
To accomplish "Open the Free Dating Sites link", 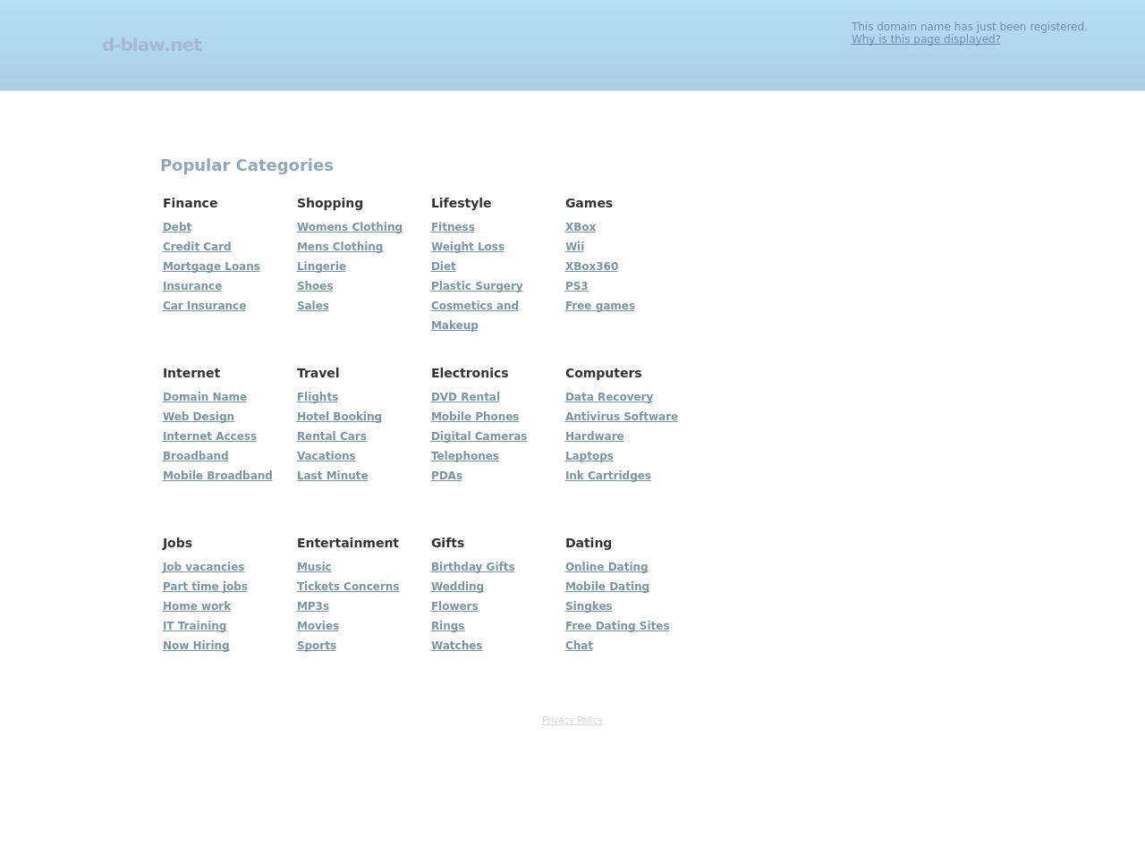I will pos(617,626).
